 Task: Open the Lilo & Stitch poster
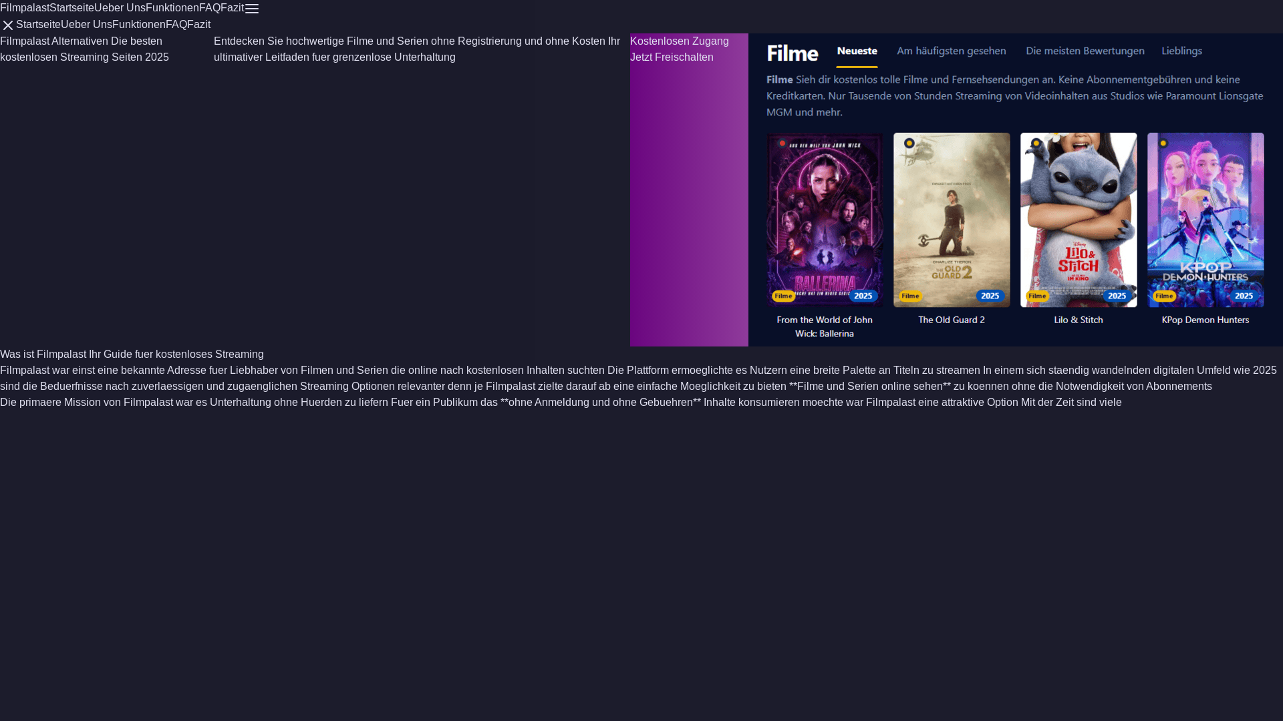coord(1079,220)
